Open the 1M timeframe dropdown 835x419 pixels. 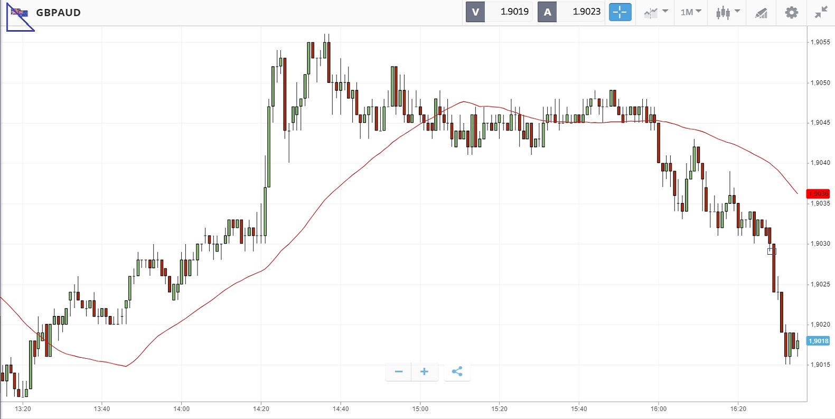[690, 12]
